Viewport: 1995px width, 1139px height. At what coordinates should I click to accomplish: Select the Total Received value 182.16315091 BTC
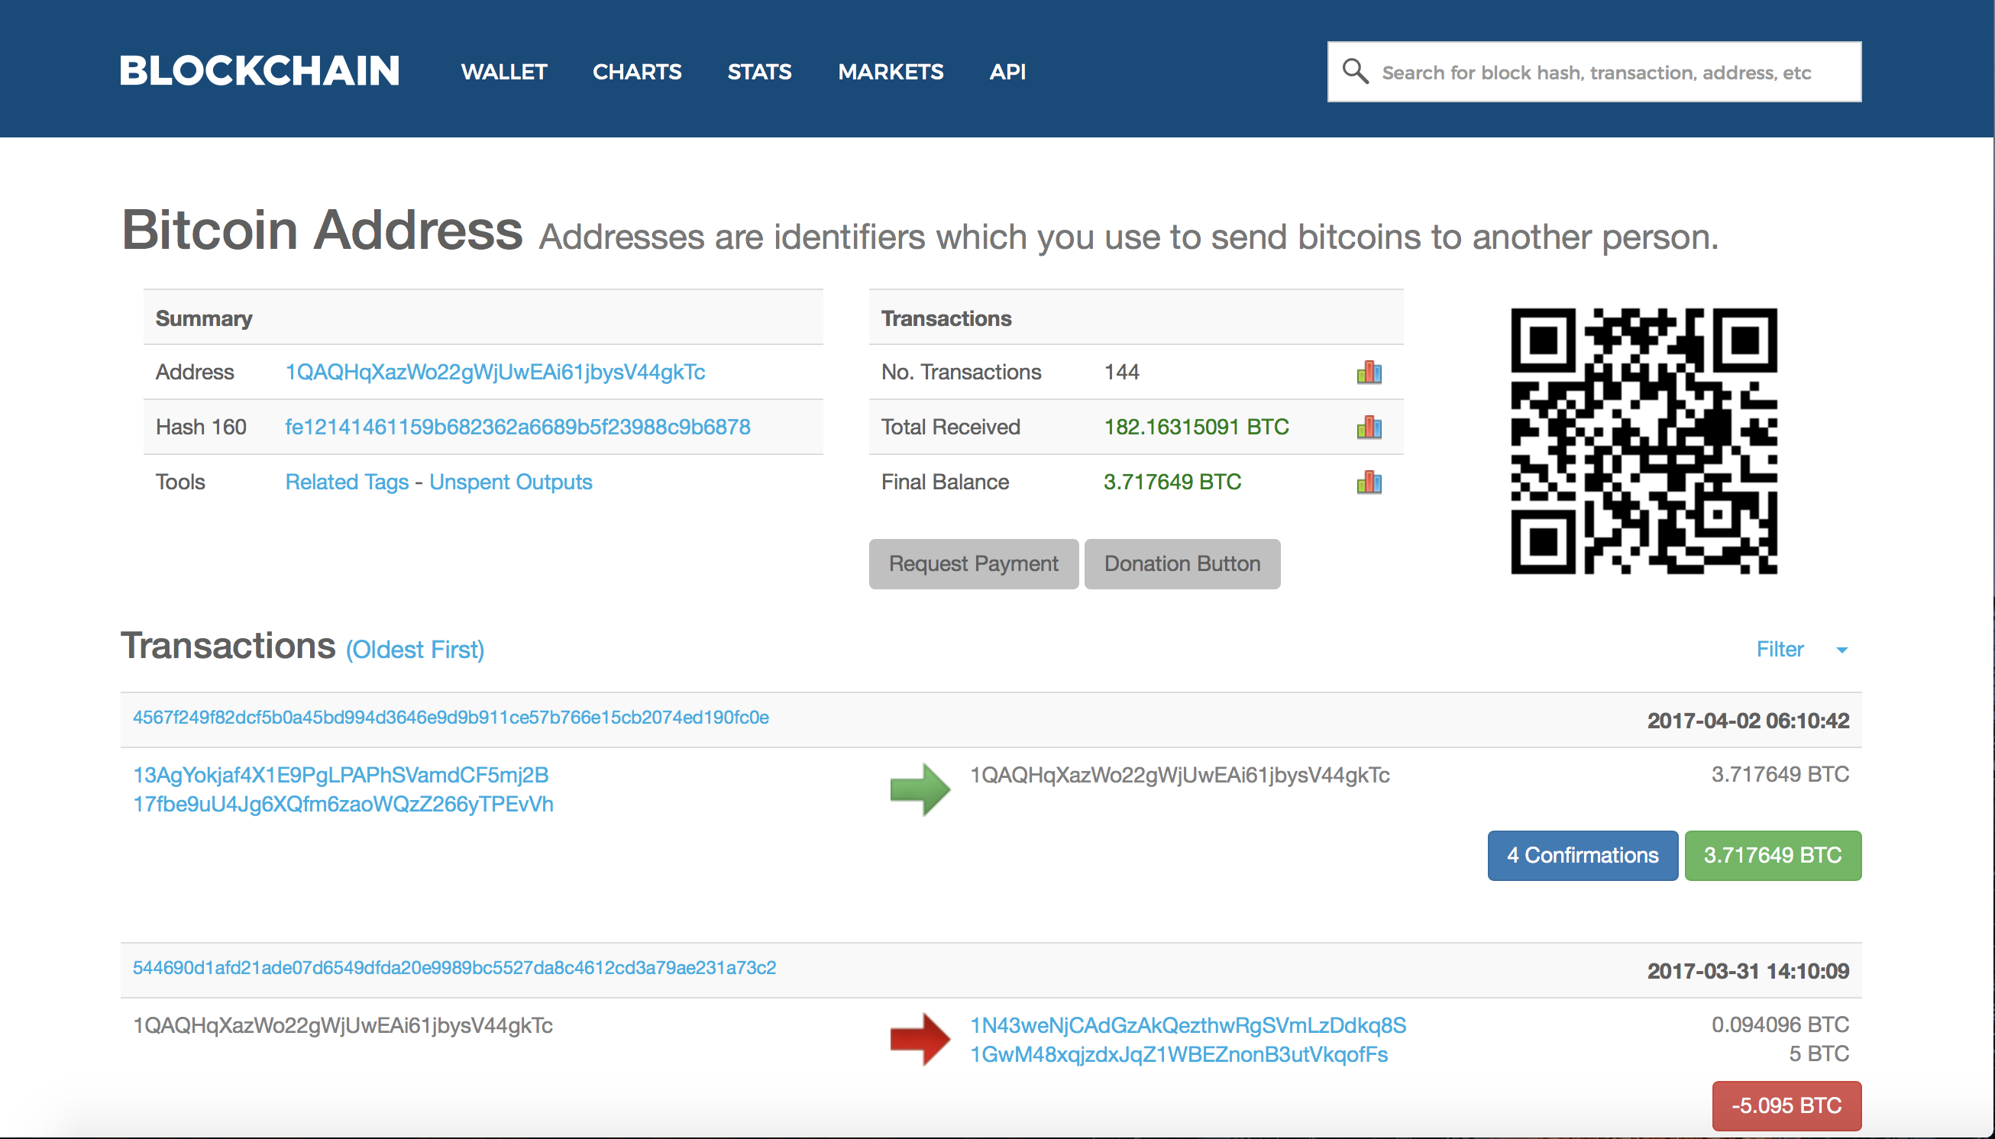pyautogui.click(x=1196, y=428)
